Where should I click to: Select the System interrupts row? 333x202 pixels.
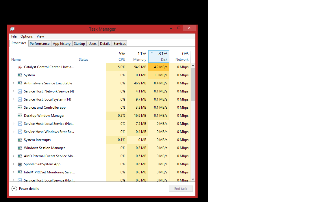[x=100, y=140]
